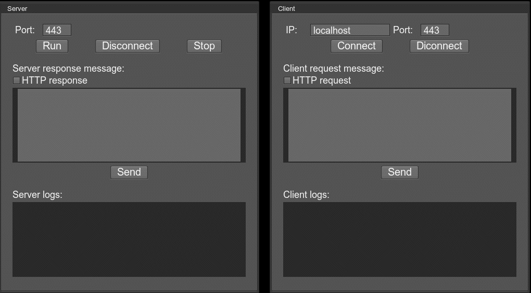Click inside the server response message box
Screen dimensions: 531x293
(129, 125)
